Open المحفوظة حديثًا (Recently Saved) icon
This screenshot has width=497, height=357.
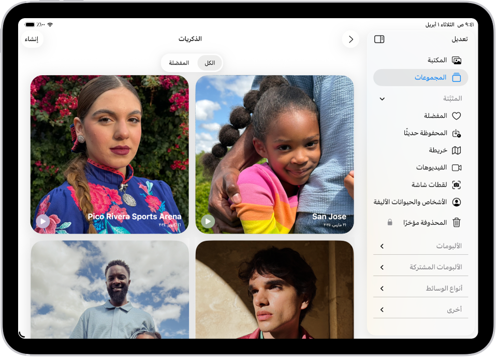pos(456,133)
